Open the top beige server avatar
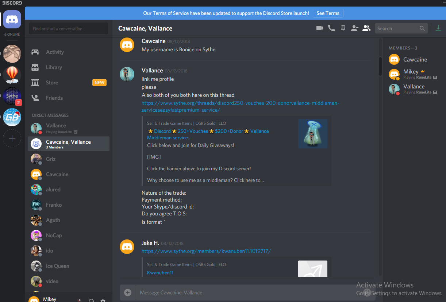This screenshot has height=302, width=446. (x=12, y=54)
